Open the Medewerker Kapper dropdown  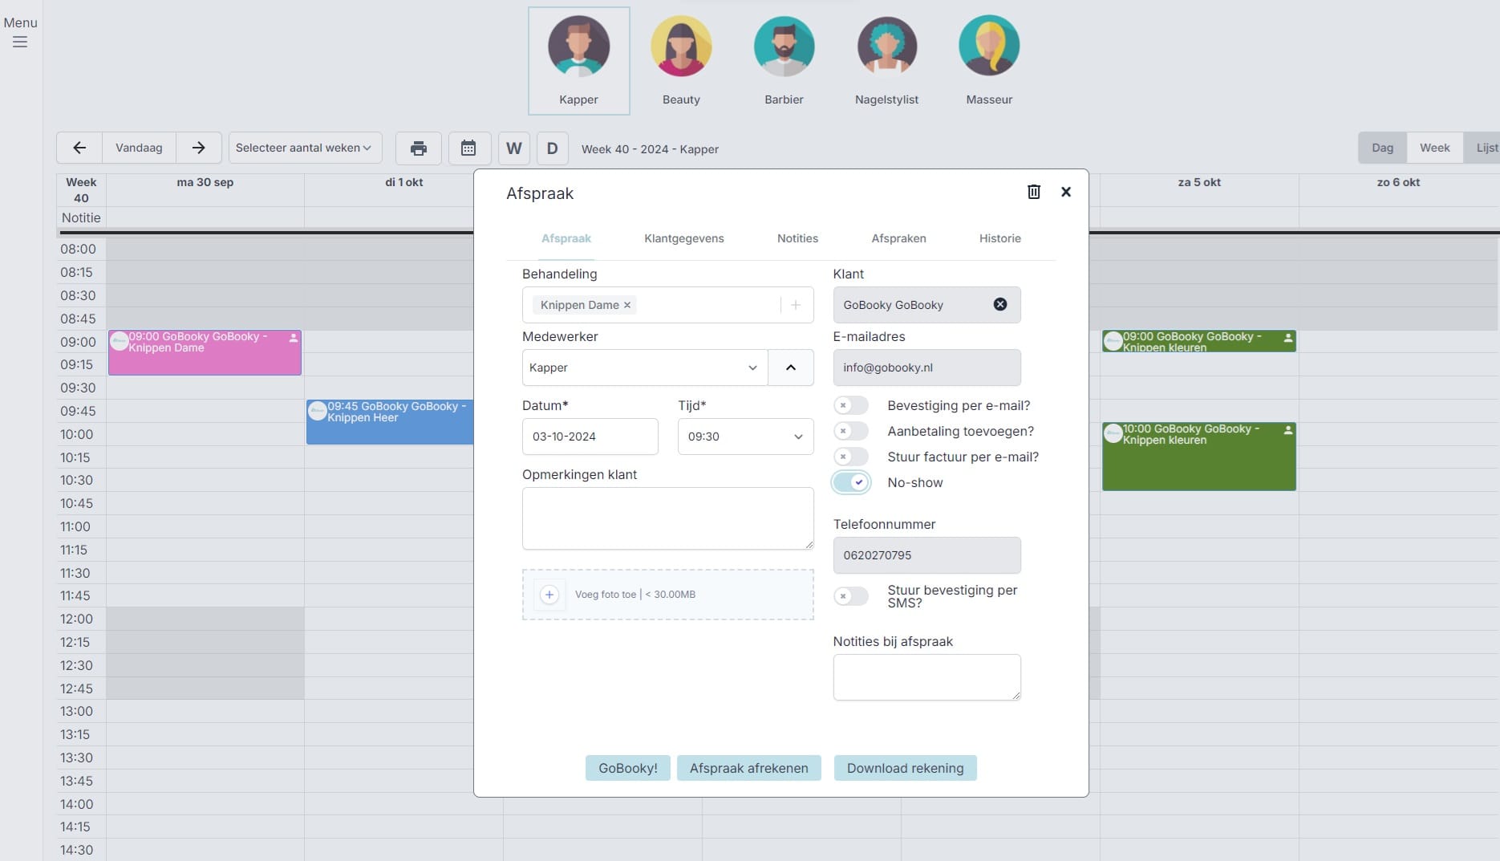[645, 368]
